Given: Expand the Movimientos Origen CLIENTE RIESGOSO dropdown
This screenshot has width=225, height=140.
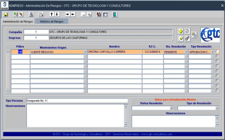Looking at the screenshot, I should coord(85,52).
